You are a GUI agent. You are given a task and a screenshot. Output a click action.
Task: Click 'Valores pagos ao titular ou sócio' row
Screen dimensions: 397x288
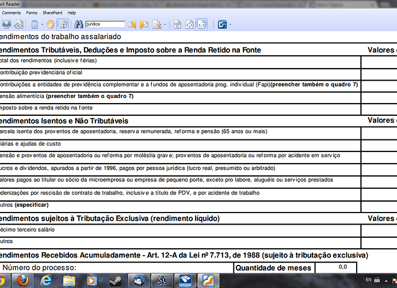coord(167,180)
